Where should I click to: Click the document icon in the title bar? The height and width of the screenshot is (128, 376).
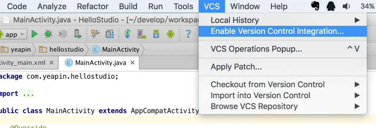click(6, 20)
